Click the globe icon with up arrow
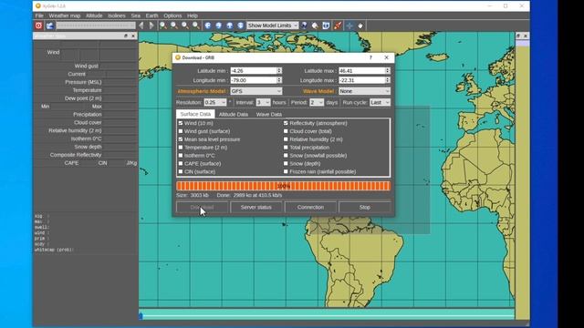Image resolution: width=584 pixels, height=328 pixels. coord(229,26)
